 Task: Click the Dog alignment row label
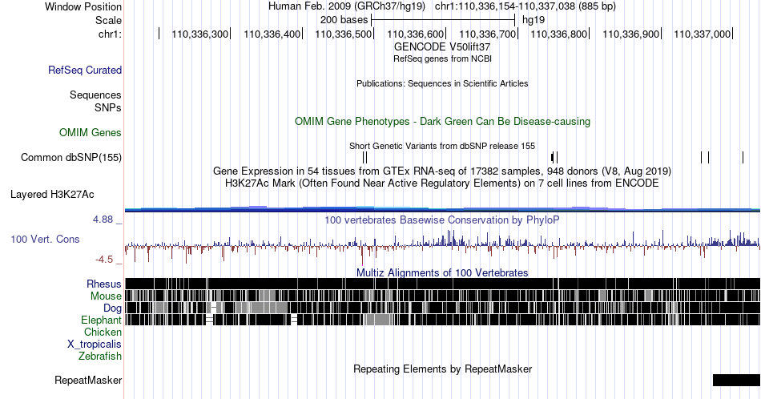tap(112, 308)
